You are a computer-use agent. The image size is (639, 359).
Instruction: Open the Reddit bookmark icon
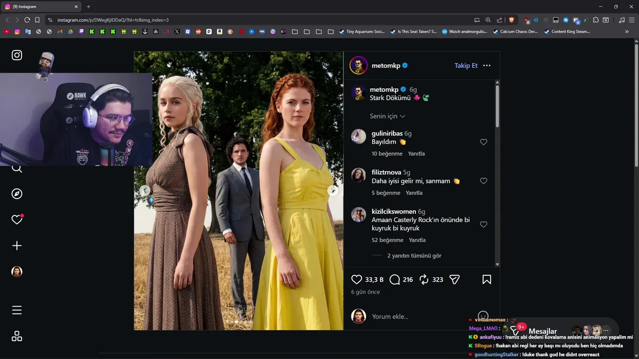point(198,31)
